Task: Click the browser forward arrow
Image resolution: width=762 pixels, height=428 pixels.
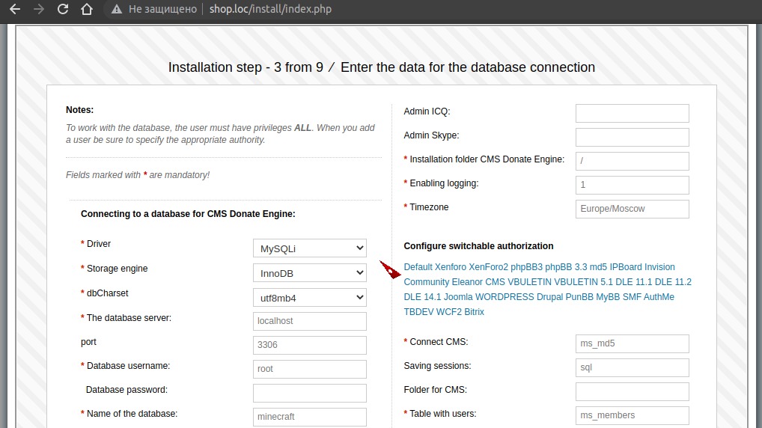Action: (x=38, y=10)
